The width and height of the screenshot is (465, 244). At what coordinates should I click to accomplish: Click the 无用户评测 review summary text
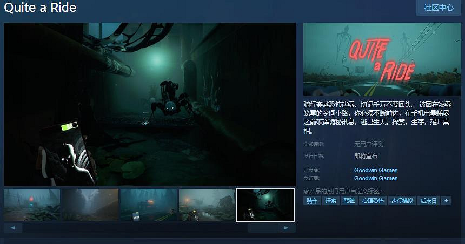coord(369,144)
